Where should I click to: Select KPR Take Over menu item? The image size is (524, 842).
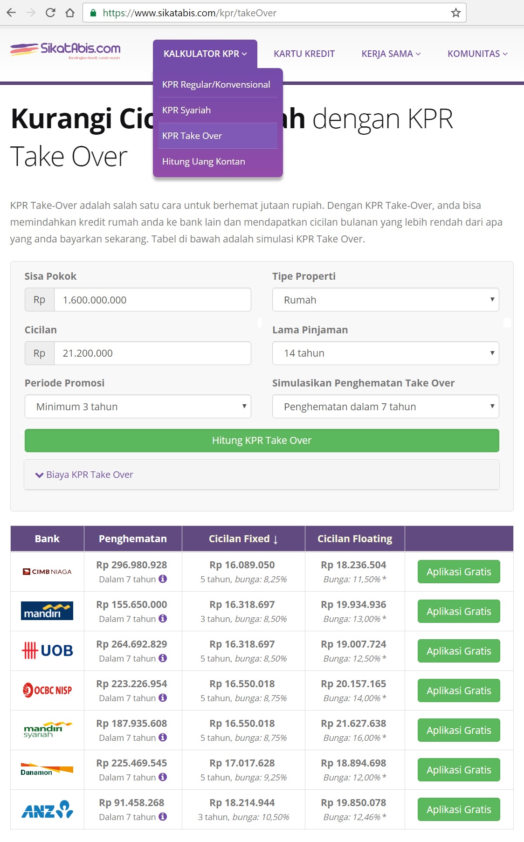[x=218, y=136]
